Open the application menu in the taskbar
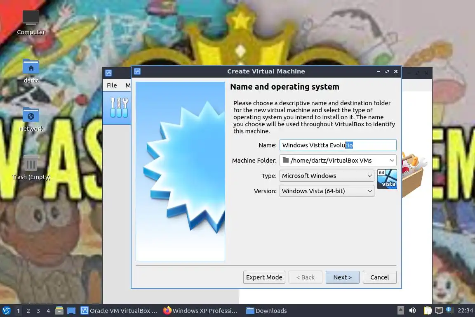 coord(6,310)
